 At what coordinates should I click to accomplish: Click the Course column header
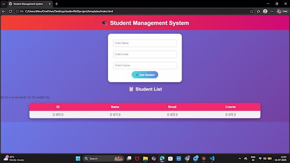pyautogui.click(x=230, y=107)
